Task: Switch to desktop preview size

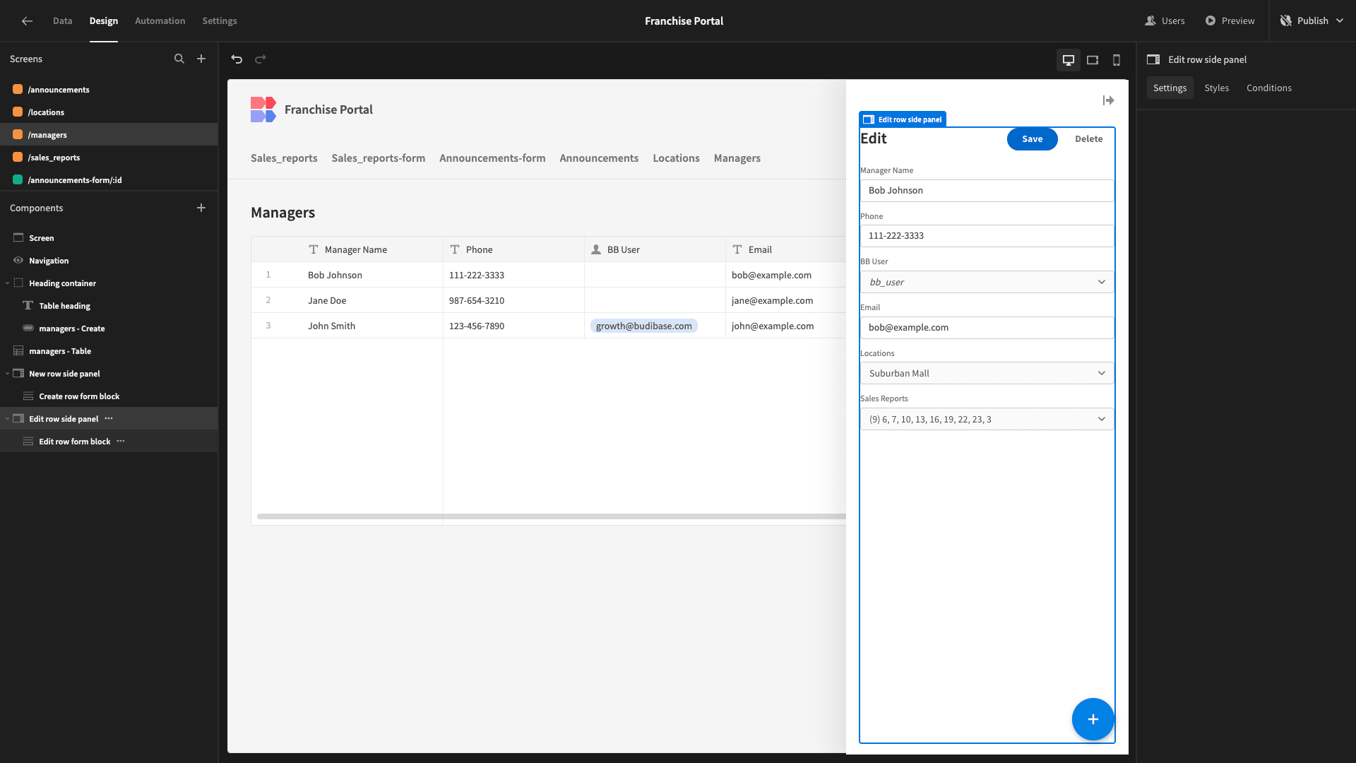Action: click(x=1069, y=60)
